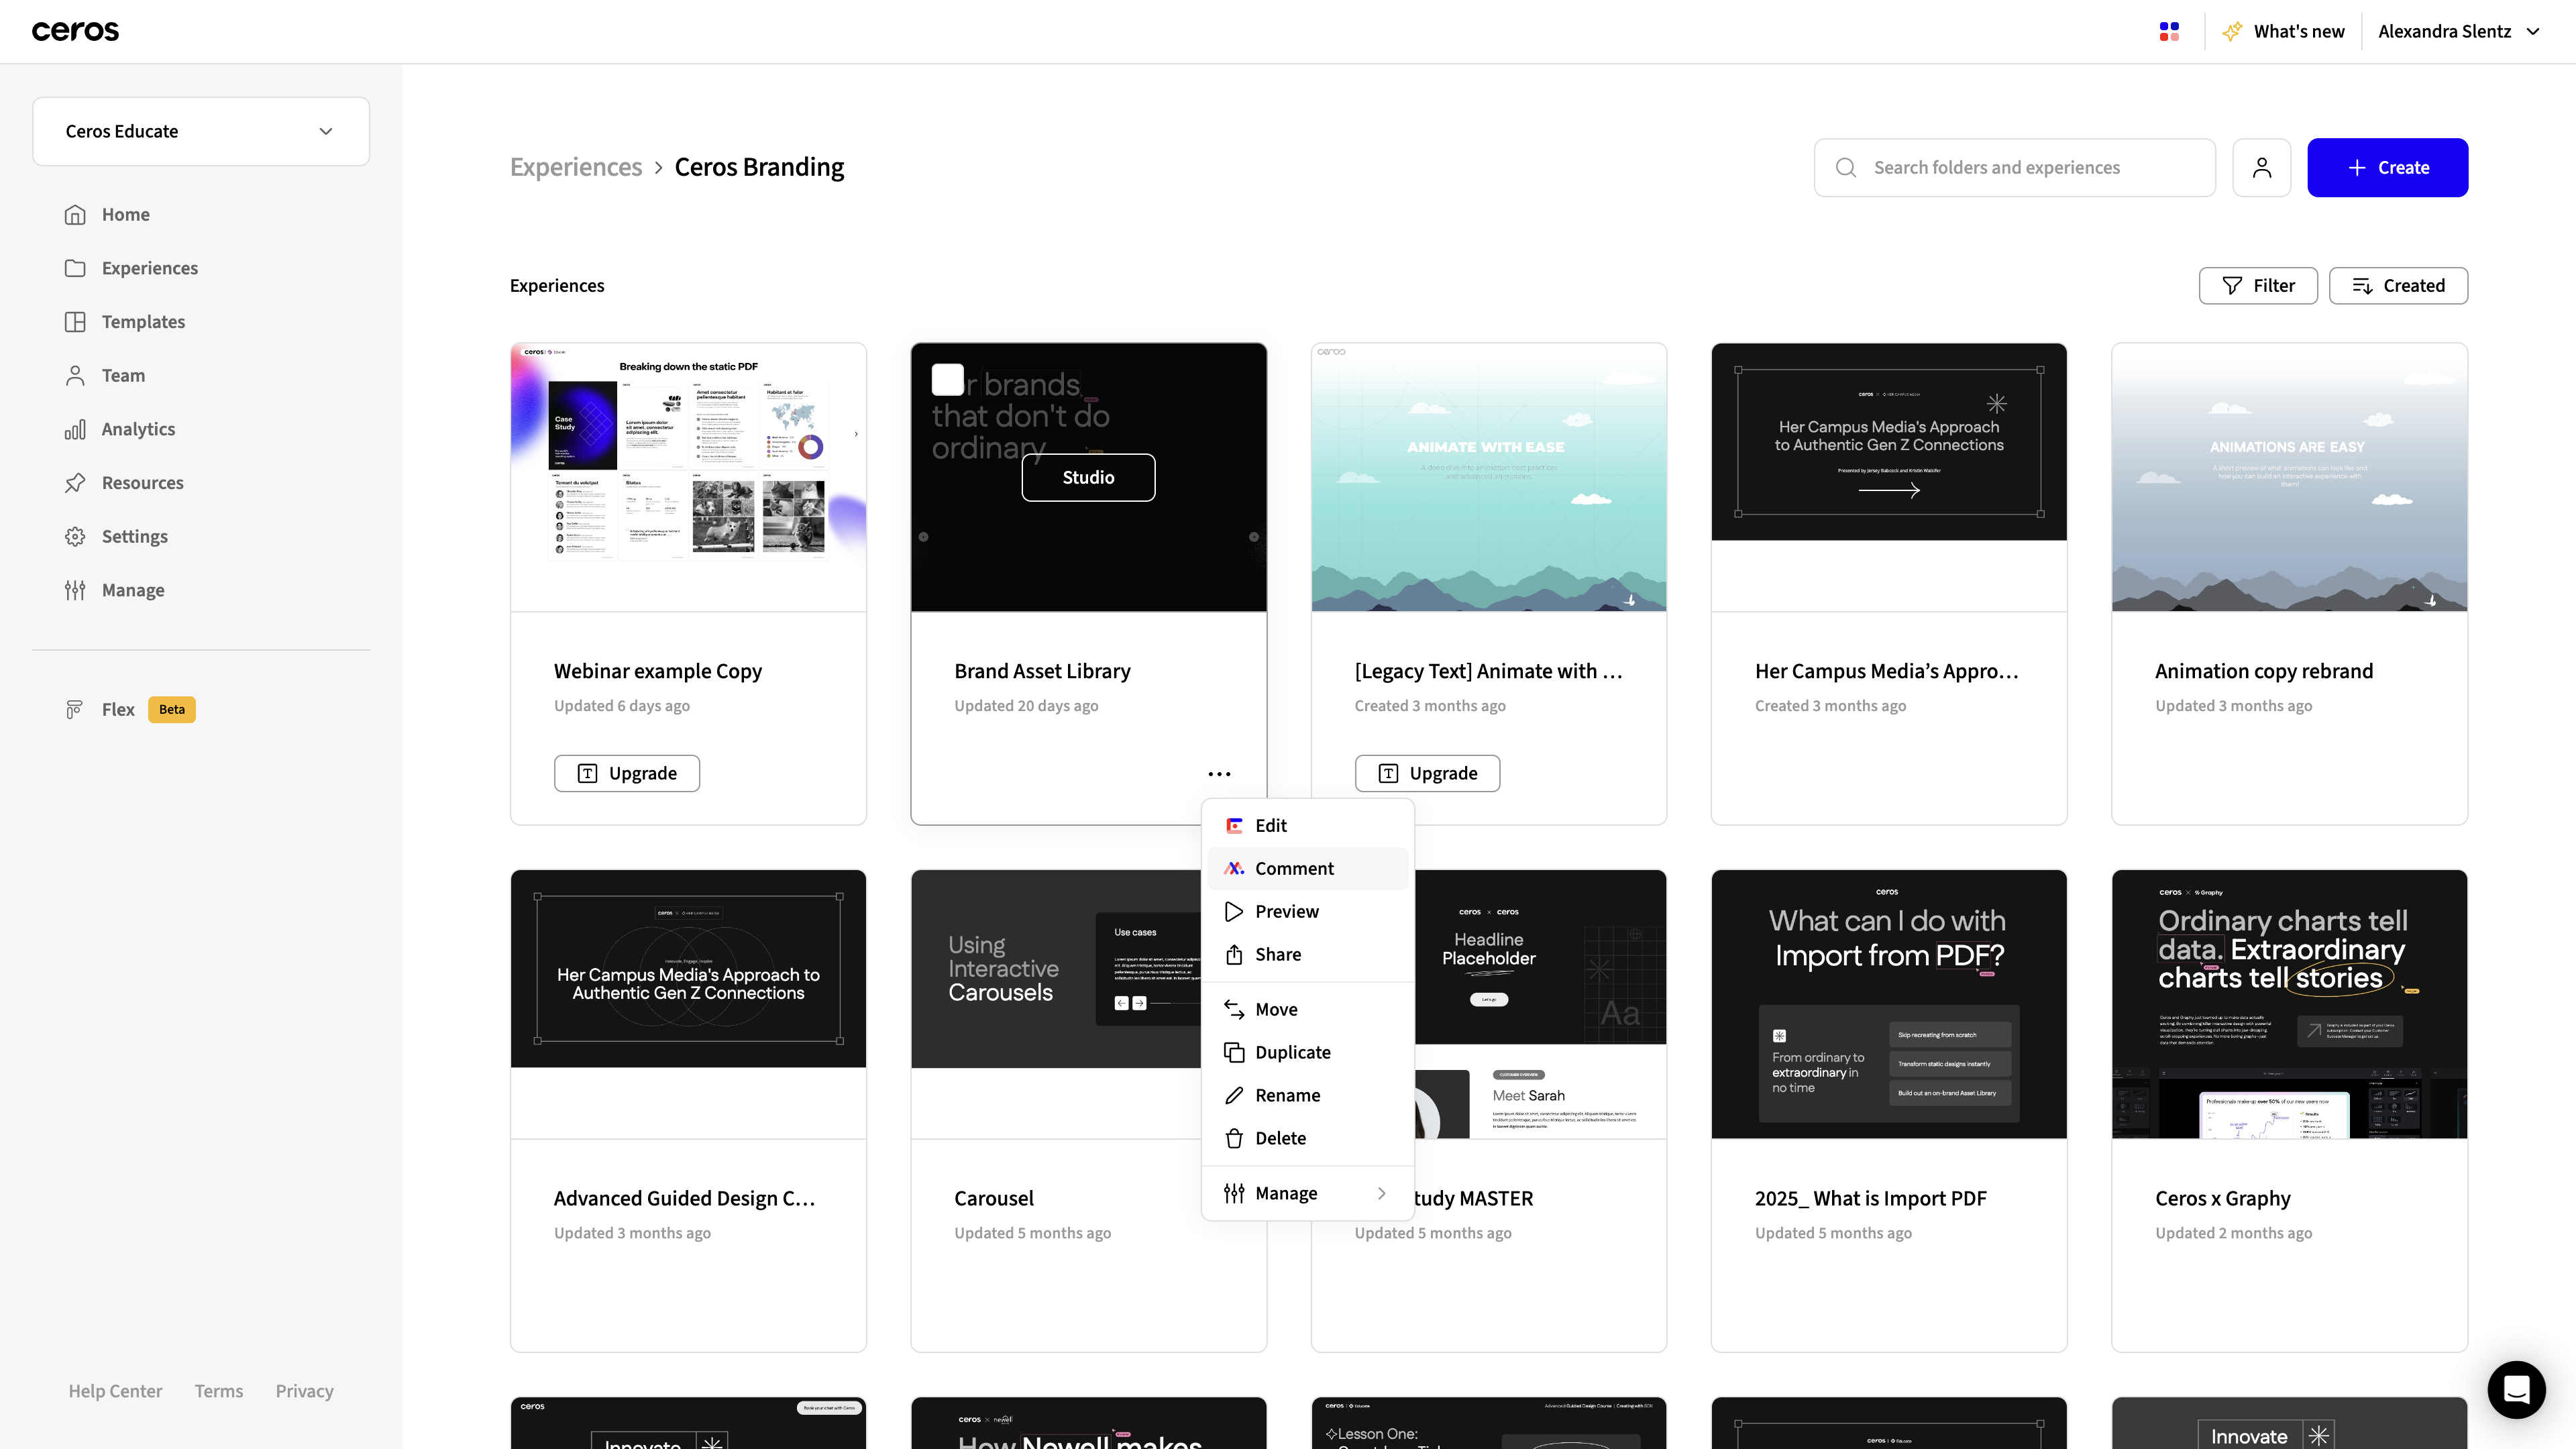The width and height of the screenshot is (2576, 1449).
Task: Tick the Brand Asset Library selection checkbox
Action: (x=947, y=380)
